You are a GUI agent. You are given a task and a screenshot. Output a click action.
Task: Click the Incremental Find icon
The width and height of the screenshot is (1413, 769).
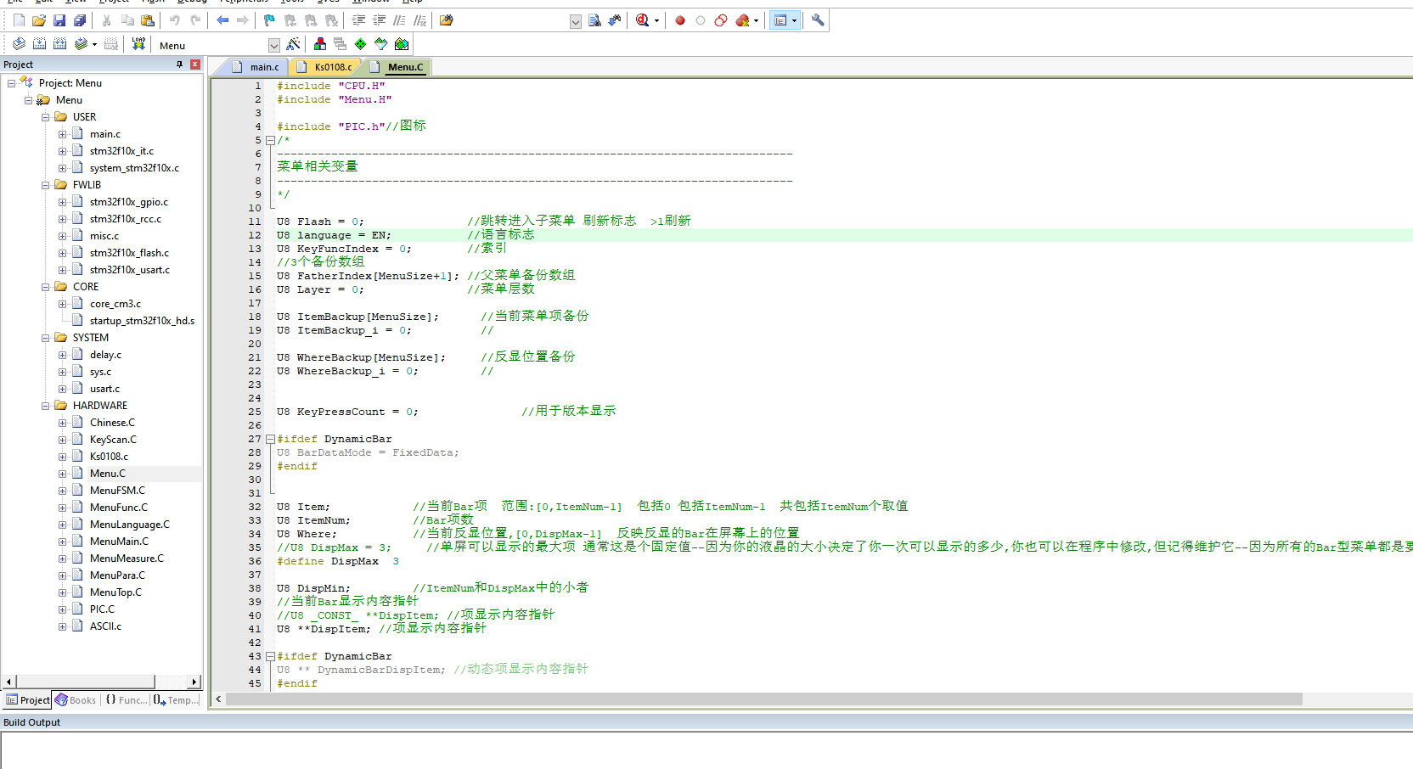(615, 20)
